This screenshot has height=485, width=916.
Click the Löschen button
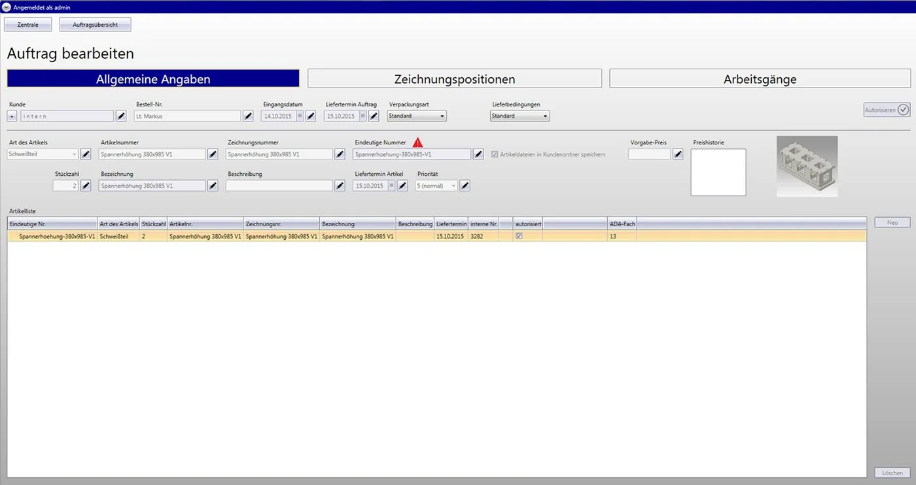[x=892, y=473]
